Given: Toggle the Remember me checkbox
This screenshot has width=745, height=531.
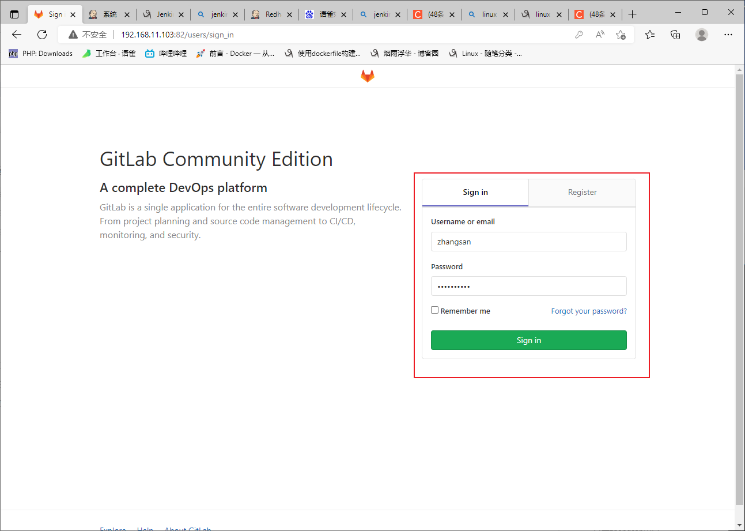Looking at the screenshot, I should pyautogui.click(x=435, y=310).
